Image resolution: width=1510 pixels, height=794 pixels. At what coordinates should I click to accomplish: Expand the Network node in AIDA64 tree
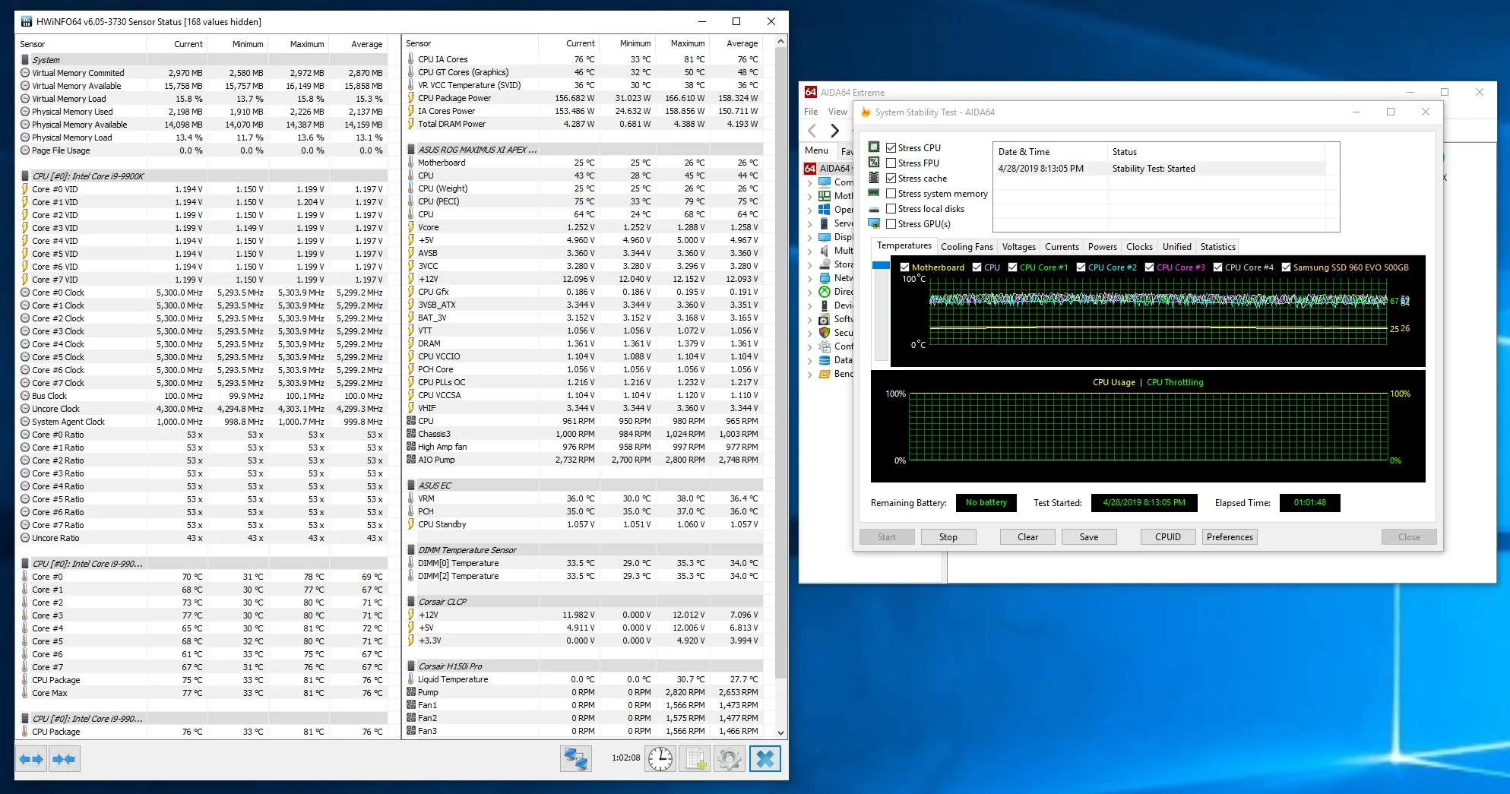pyautogui.click(x=809, y=278)
